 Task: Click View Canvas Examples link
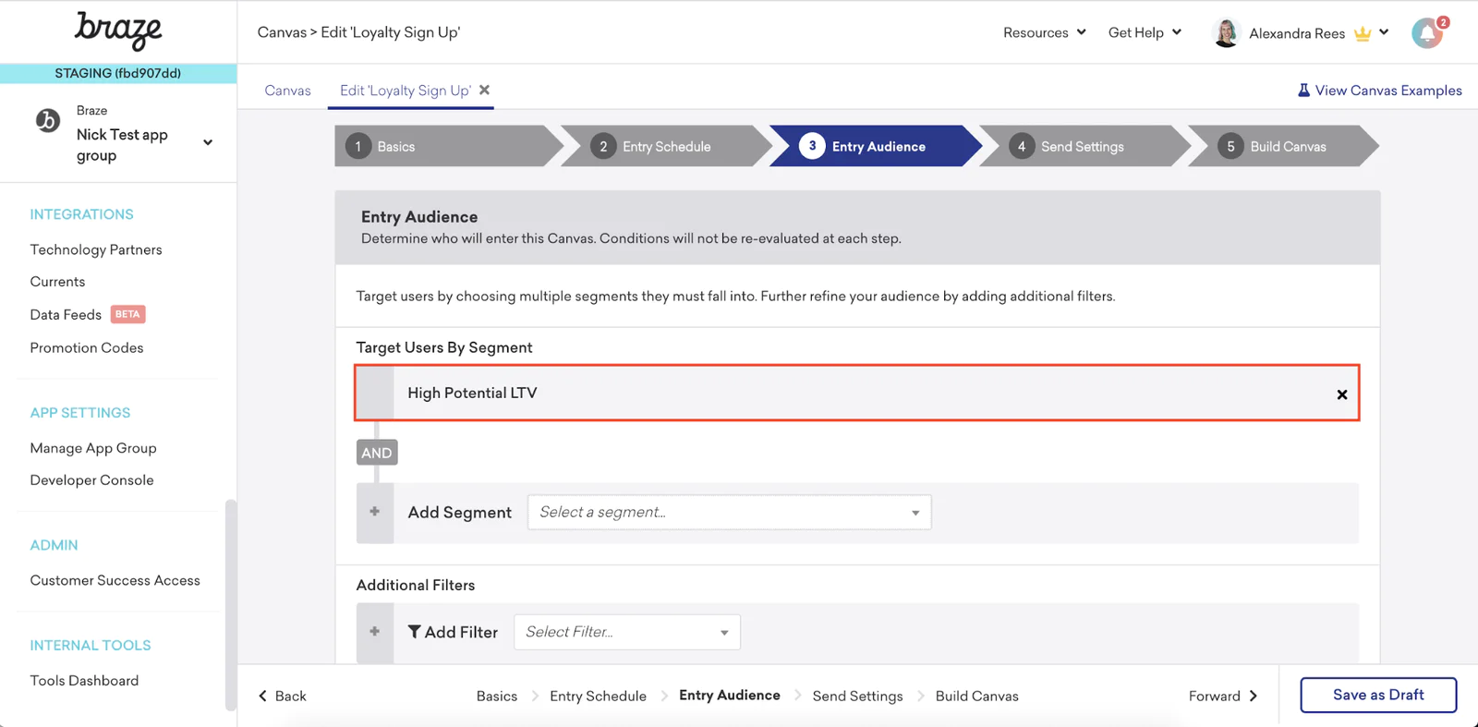1379,91
